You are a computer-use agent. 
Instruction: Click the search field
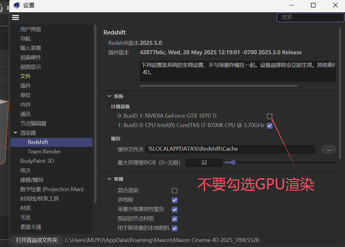pos(310,17)
